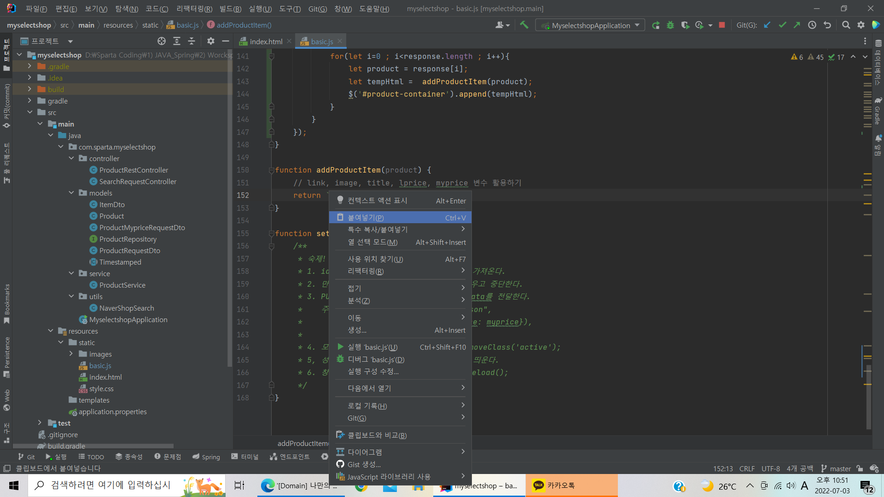Click the locate target icon in project panel
The width and height of the screenshot is (884, 497).
[161, 41]
